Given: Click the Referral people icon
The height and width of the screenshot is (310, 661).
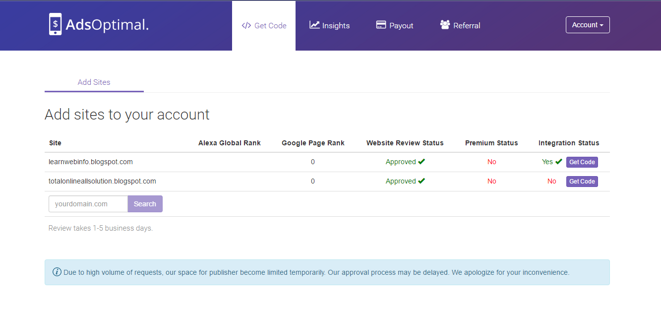Looking at the screenshot, I should tap(445, 25).
